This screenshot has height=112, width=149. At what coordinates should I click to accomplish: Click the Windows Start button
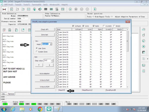click(x=4, y=109)
